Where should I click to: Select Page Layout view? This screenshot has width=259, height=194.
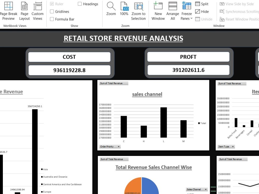(x=24, y=10)
